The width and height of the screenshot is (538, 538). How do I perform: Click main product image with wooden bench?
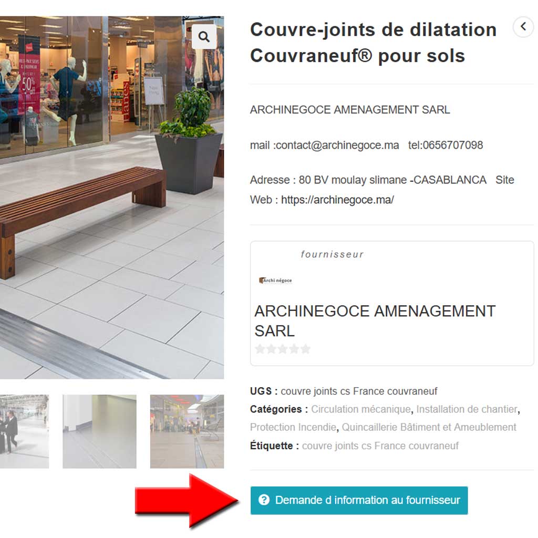coord(112,198)
